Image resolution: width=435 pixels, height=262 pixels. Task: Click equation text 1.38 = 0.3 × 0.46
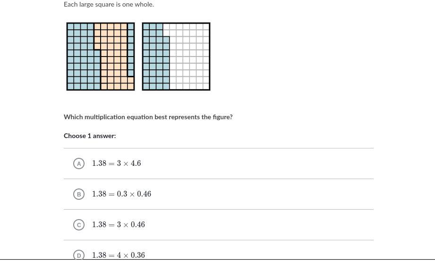coord(121,194)
